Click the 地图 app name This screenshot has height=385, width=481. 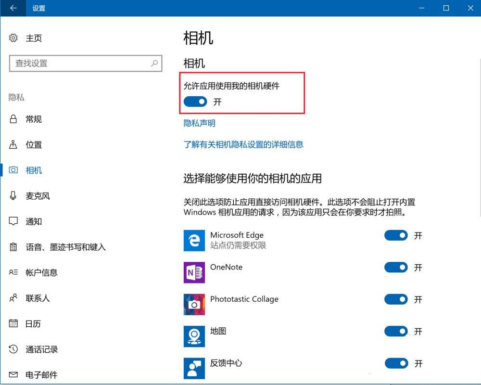pyautogui.click(x=218, y=331)
